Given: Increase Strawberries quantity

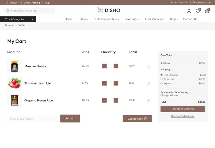Looking at the screenshot, I should (x=116, y=83).
